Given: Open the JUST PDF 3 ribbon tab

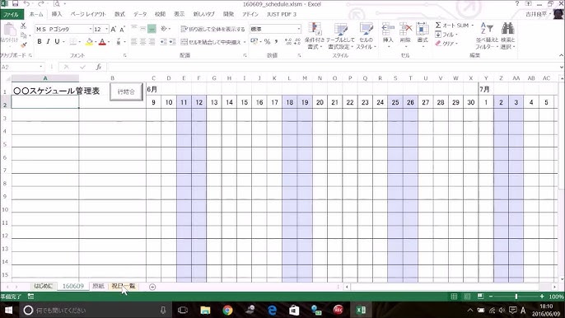Looking at the screenshot, I should pos(281,15).
